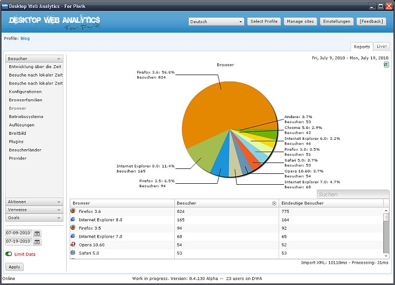Toggle the Limit Data switch

click(x=9, y=254)
